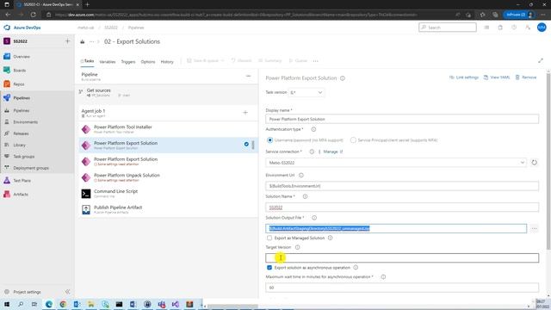
Task: Show info beside Power Platform Export Solution title
Action: tap(343, 78)
